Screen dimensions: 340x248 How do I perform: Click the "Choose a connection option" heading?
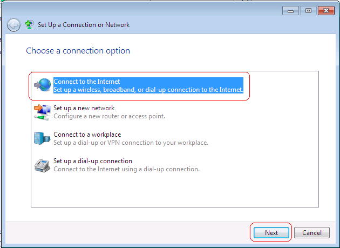coord(78,51)
